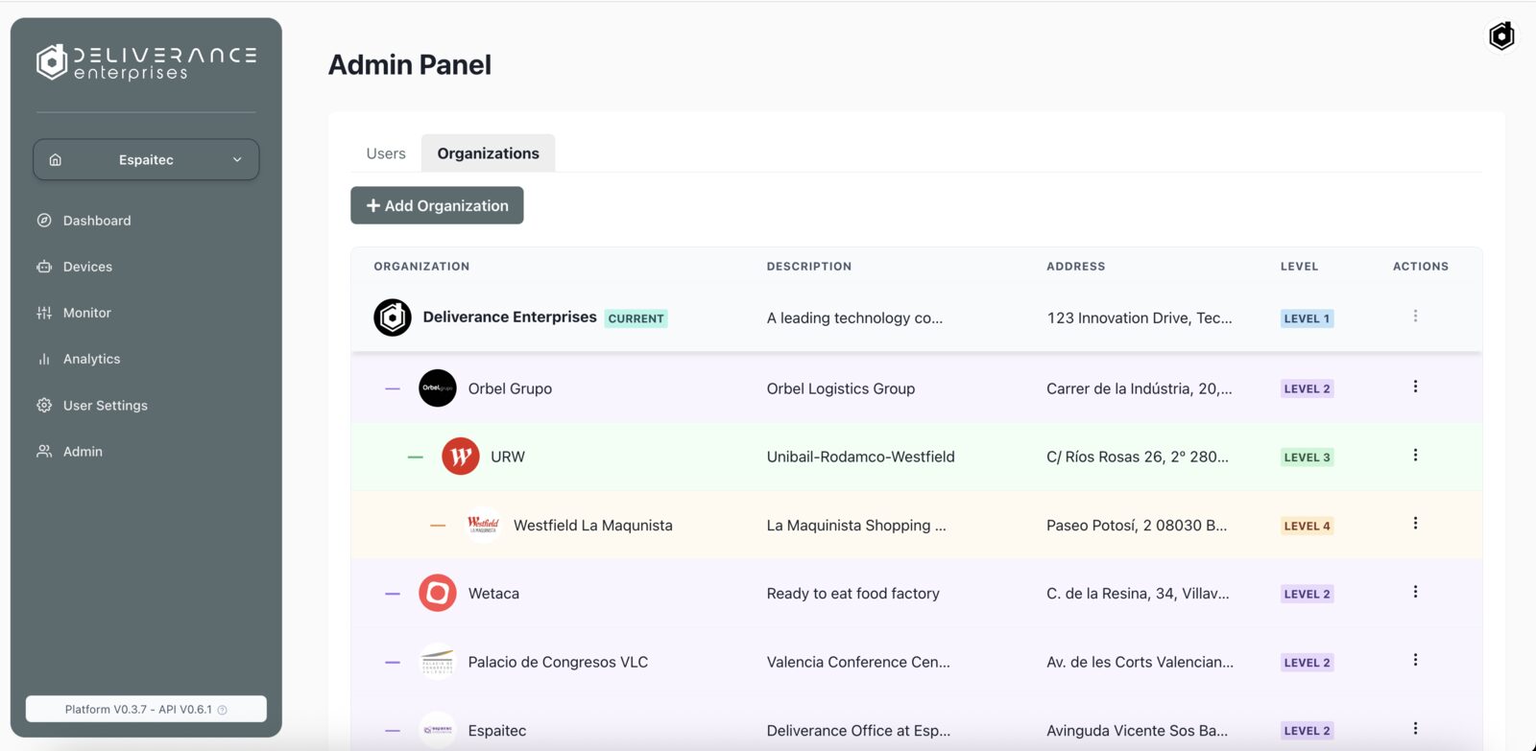Click the Add Organization button
The height and width of the screenshot is (751, 1536).
(x=437, y=205)
